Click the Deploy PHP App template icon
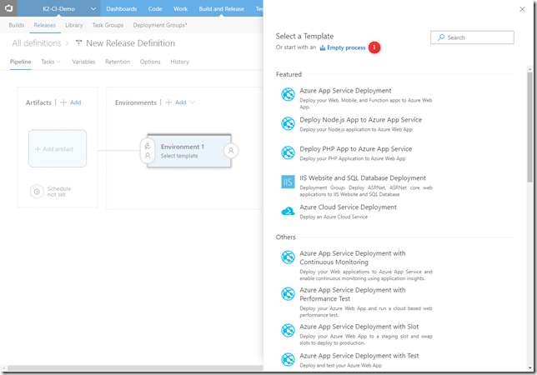This screenshot has width=537, height=375. tap(288, 152)
